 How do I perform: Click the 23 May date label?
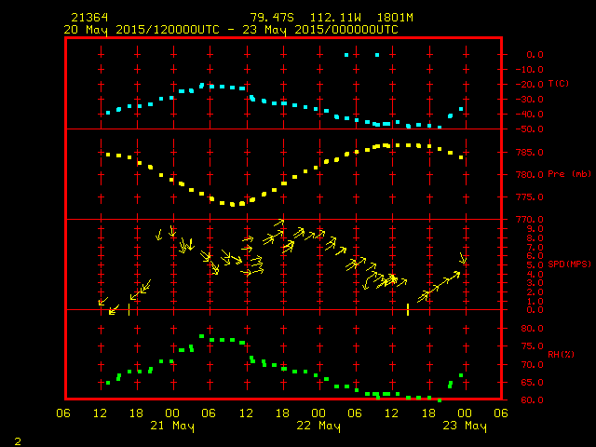point(465,426)
